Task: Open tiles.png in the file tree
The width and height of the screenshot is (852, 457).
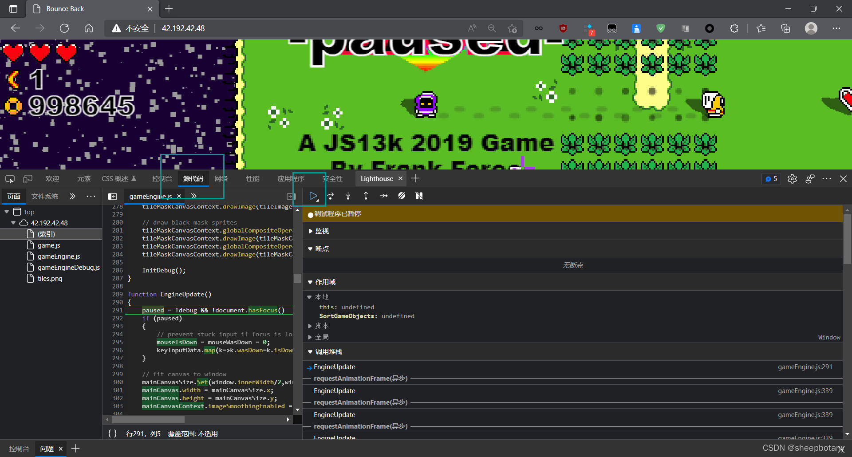Action: [x=50, y=278]
